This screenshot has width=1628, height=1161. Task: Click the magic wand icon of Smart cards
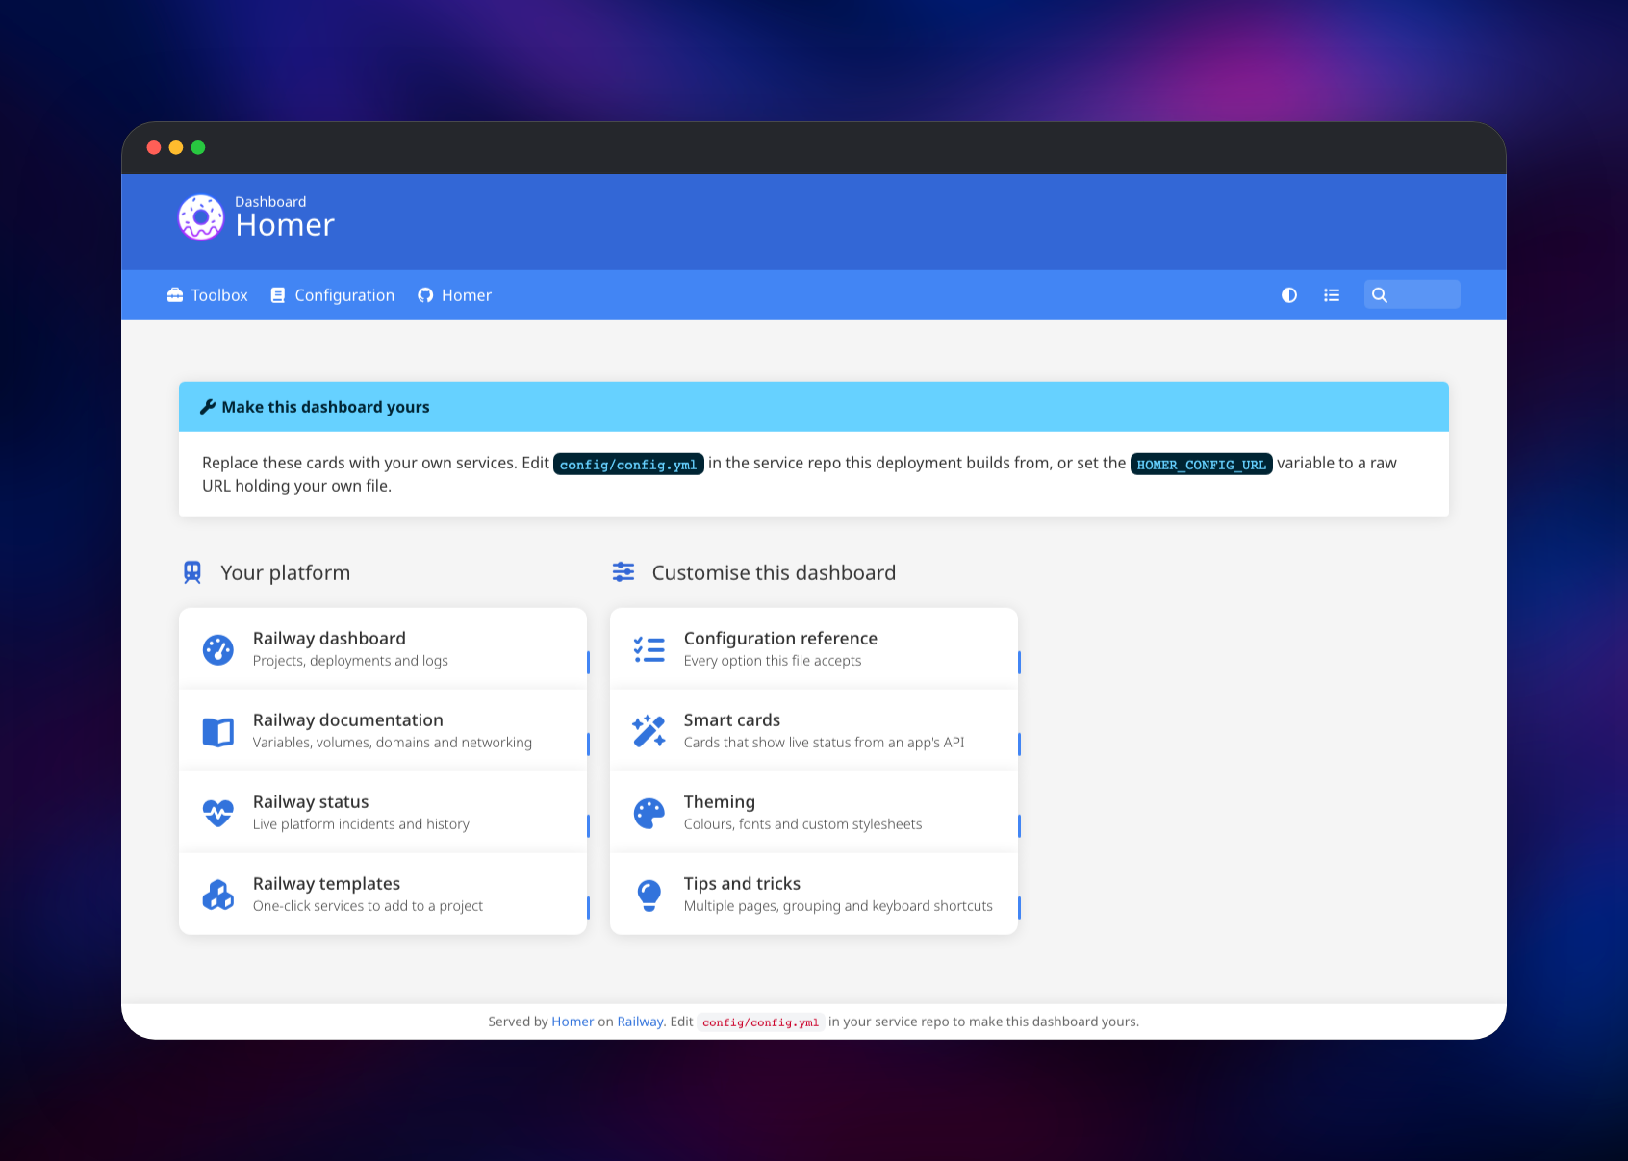tap(649, 731)
